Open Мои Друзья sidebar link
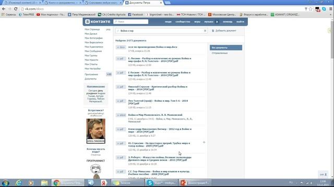Image resolution: width=334 pixels, height=187 pixels. click(91, 34)
